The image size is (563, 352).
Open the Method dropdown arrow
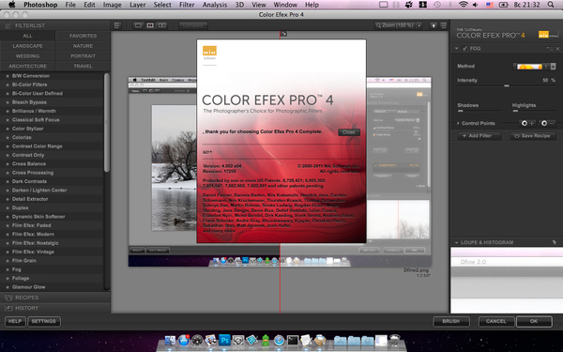coord(553,67)
